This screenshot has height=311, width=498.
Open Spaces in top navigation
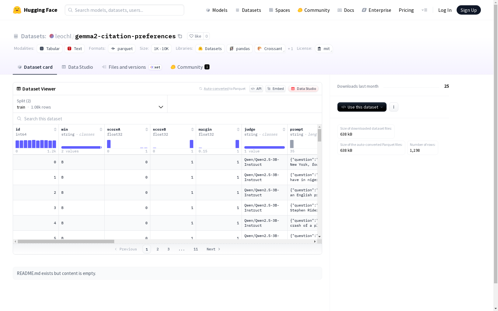280,10
